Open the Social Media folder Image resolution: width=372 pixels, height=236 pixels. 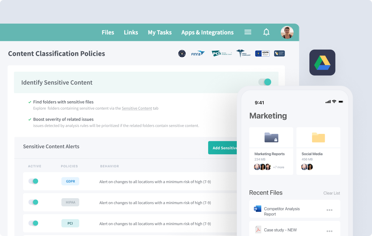tap(318, 138)
